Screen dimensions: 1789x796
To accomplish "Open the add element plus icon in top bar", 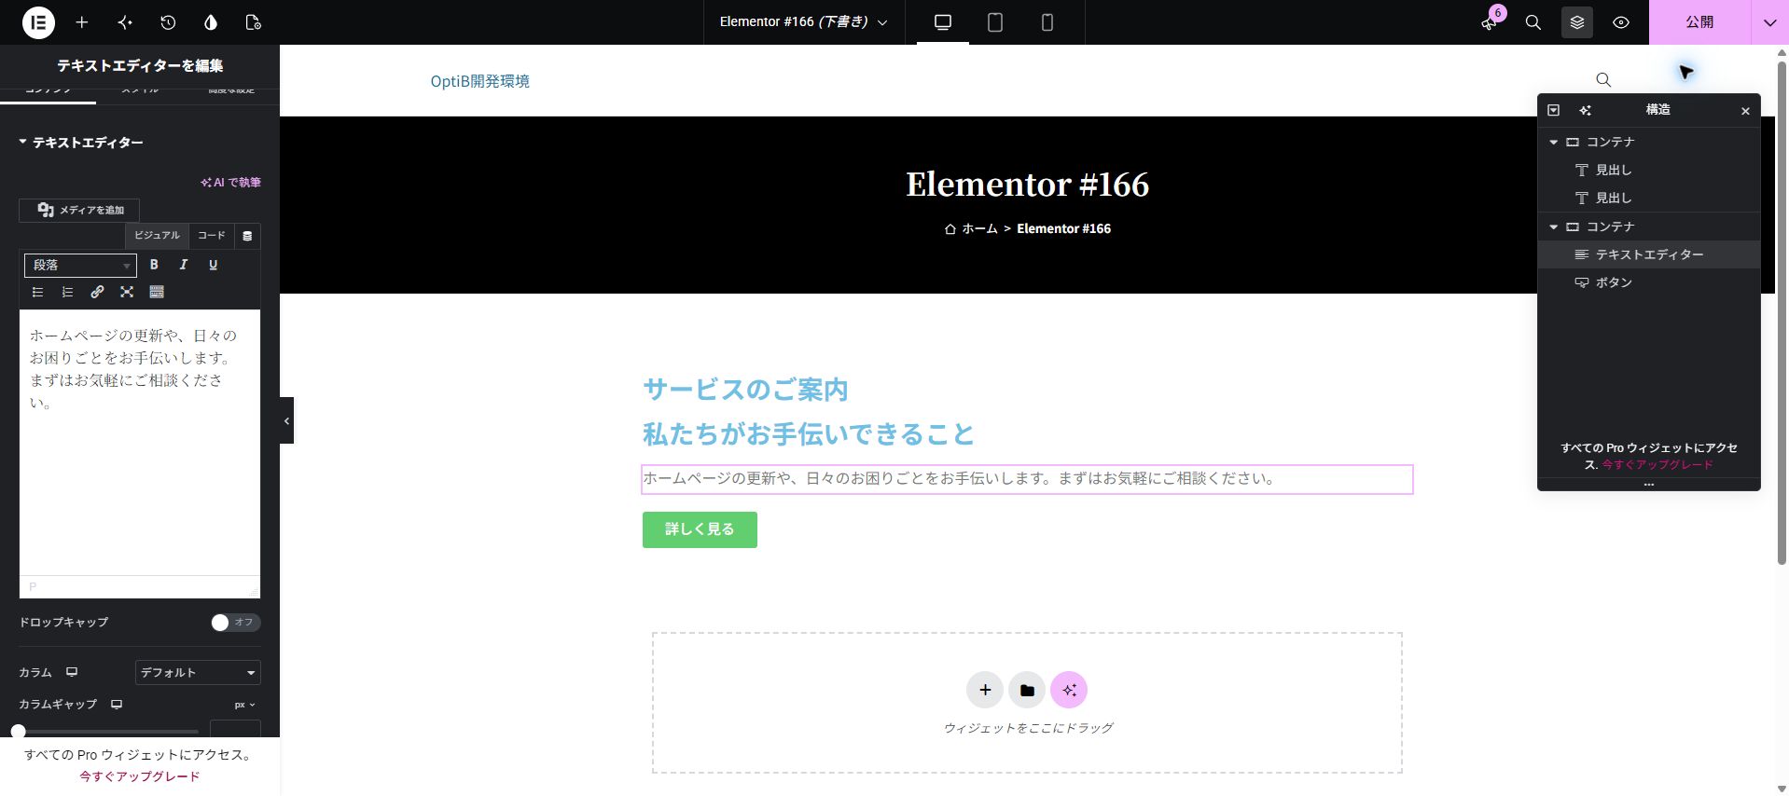I will (x=82, y=22).
